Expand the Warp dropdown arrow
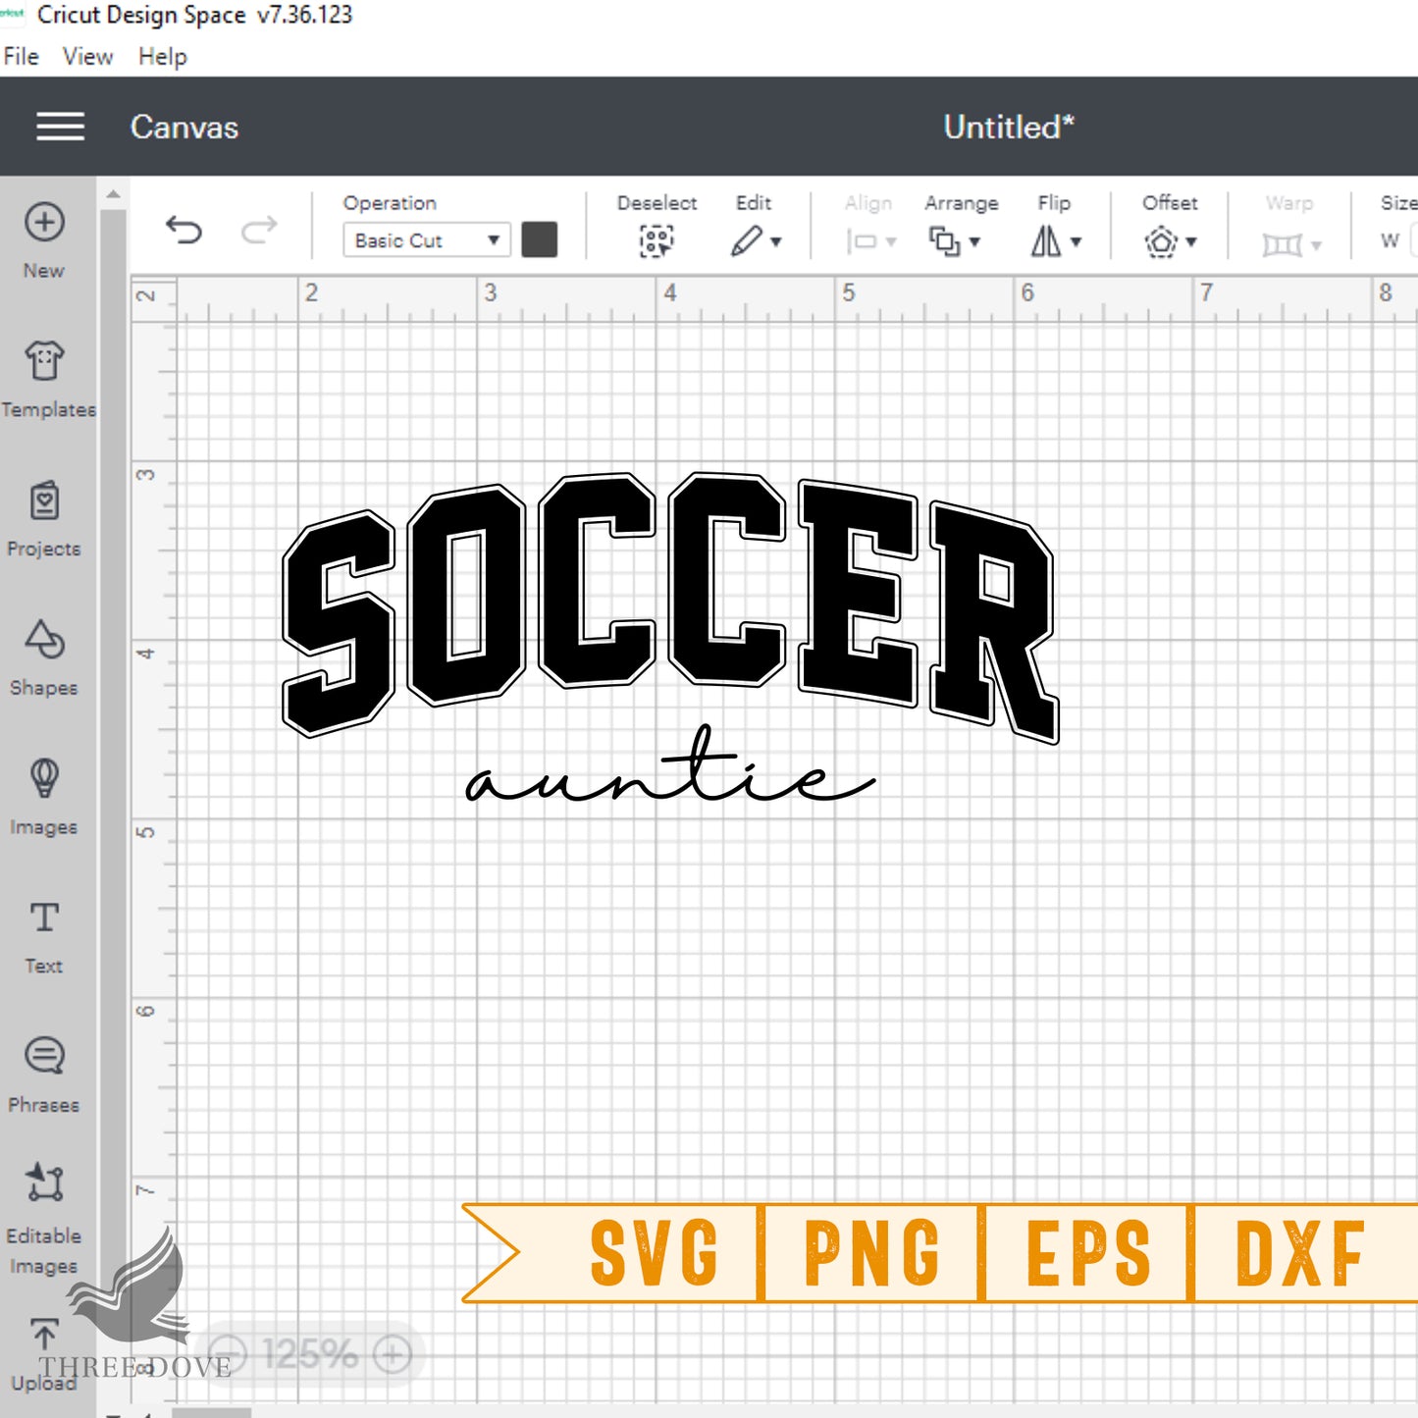The image size is (1418, 1418). click(1316, 245)
